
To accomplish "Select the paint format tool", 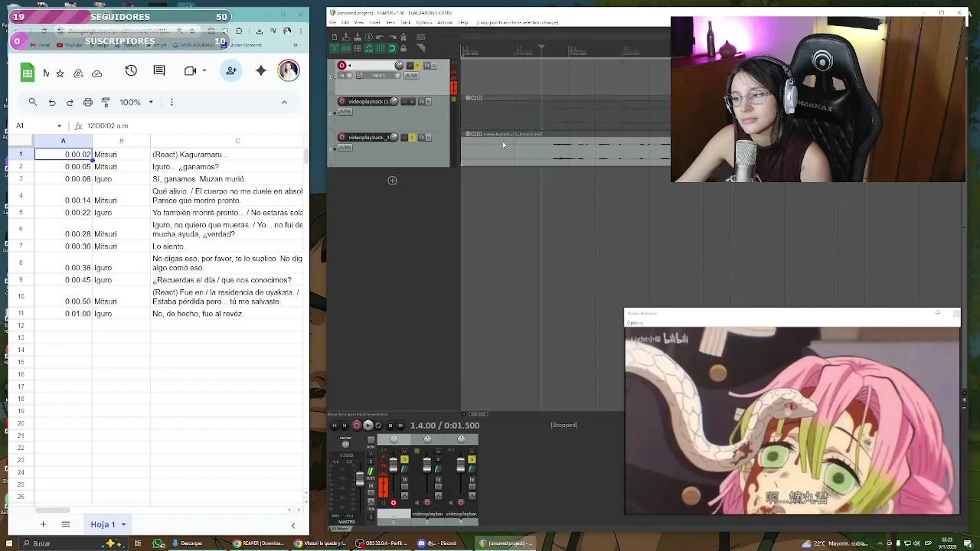I will (x=106, y=102).
